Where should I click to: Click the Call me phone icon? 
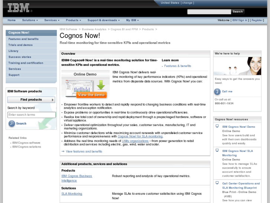click(217, 91)
